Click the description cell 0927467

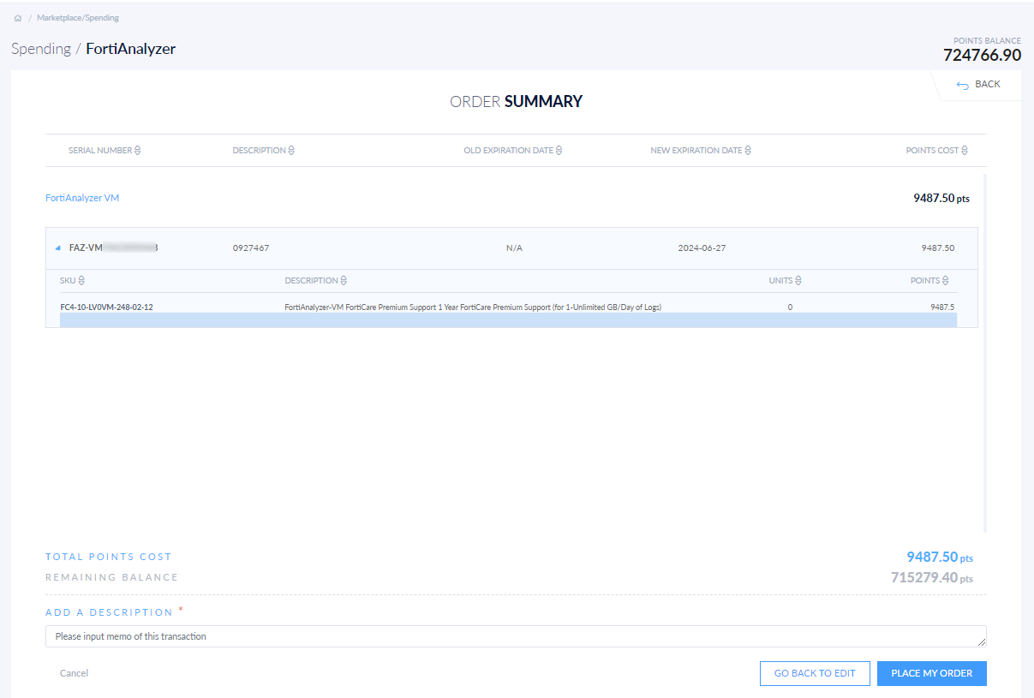pos(251,248)
